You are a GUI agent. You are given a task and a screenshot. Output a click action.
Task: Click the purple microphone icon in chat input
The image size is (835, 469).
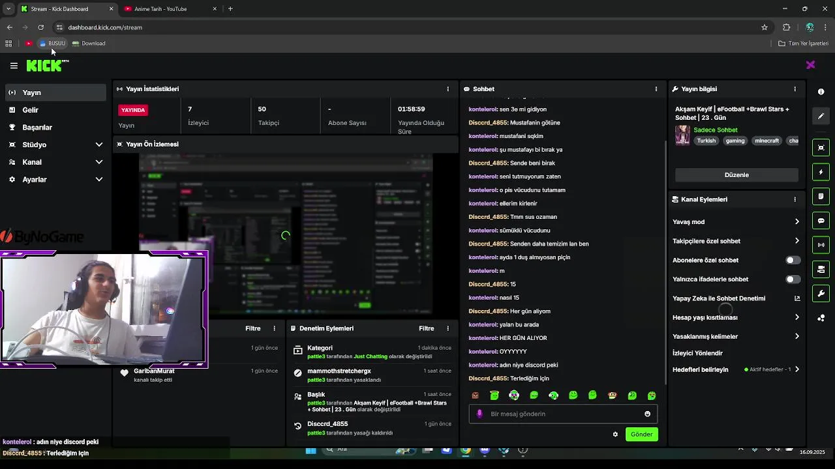click(x=479, y=414)
